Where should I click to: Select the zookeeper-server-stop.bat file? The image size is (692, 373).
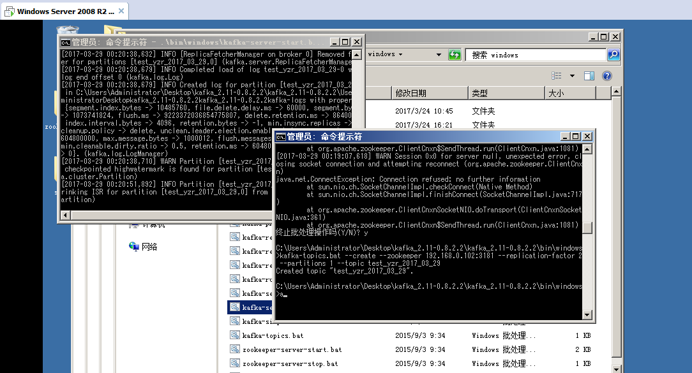tap(290, 363)
